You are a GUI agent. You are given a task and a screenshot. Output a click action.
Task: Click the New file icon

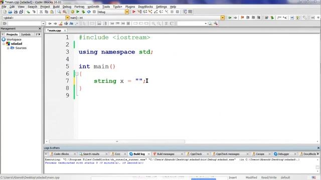5,12
